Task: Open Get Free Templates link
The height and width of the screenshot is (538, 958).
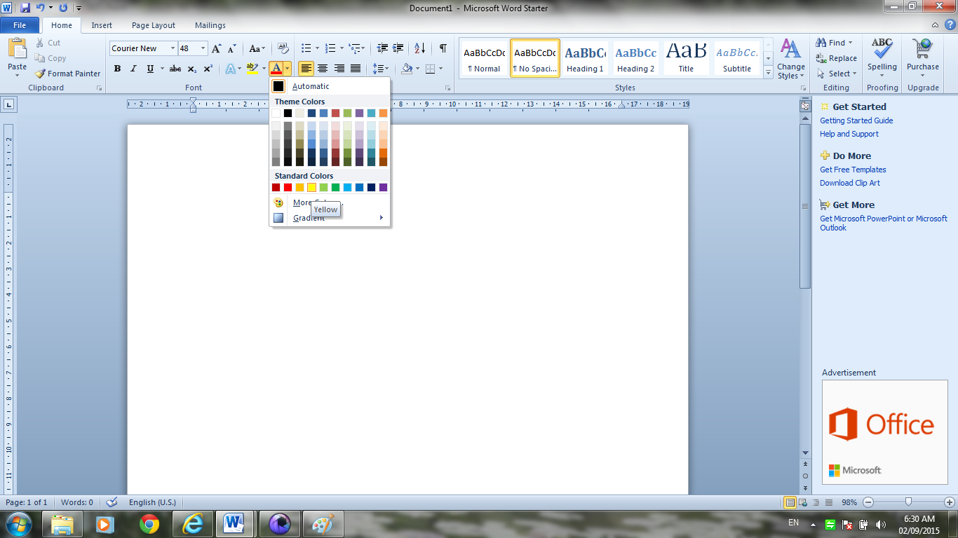Action: [853, 170]
